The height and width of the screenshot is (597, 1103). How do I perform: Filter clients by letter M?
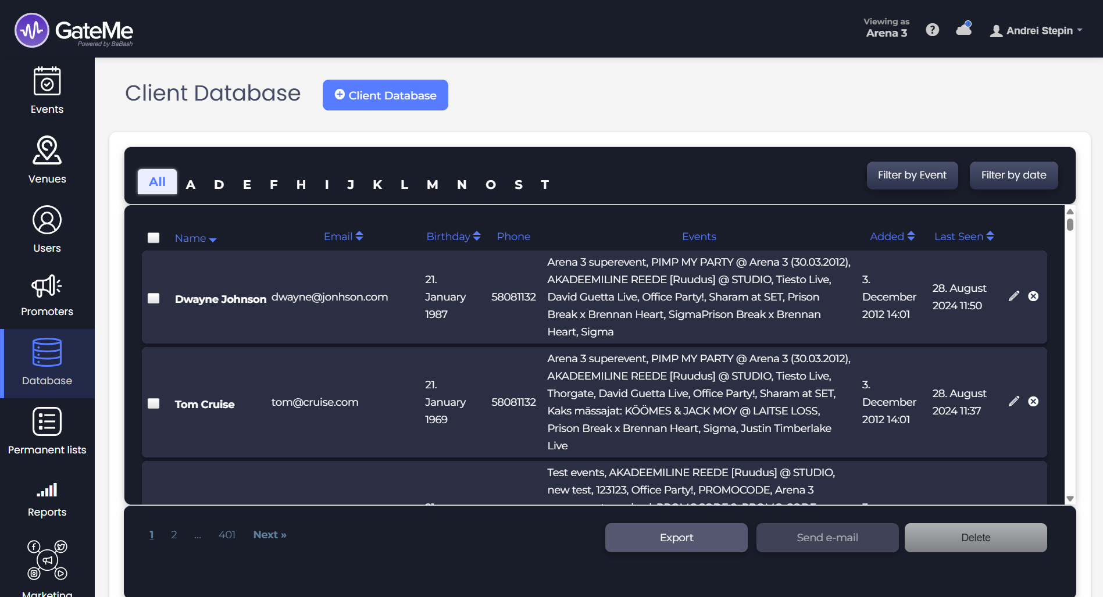(432, 185)
